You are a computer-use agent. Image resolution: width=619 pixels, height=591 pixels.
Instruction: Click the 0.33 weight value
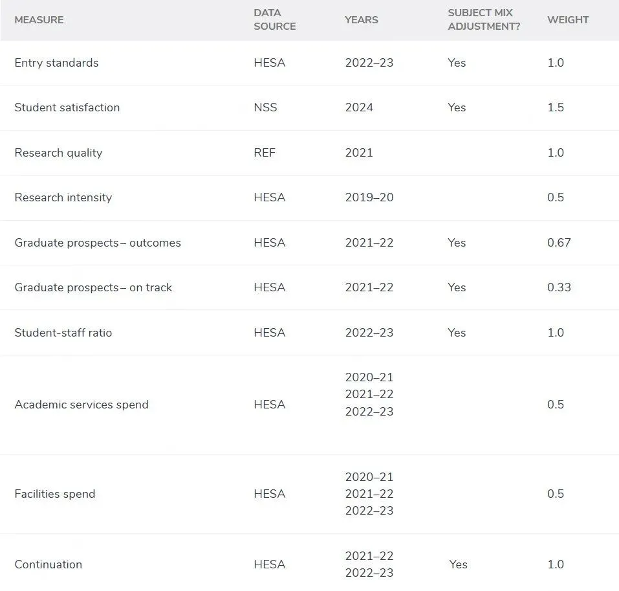pyautogui.click(x=559, y=287)
